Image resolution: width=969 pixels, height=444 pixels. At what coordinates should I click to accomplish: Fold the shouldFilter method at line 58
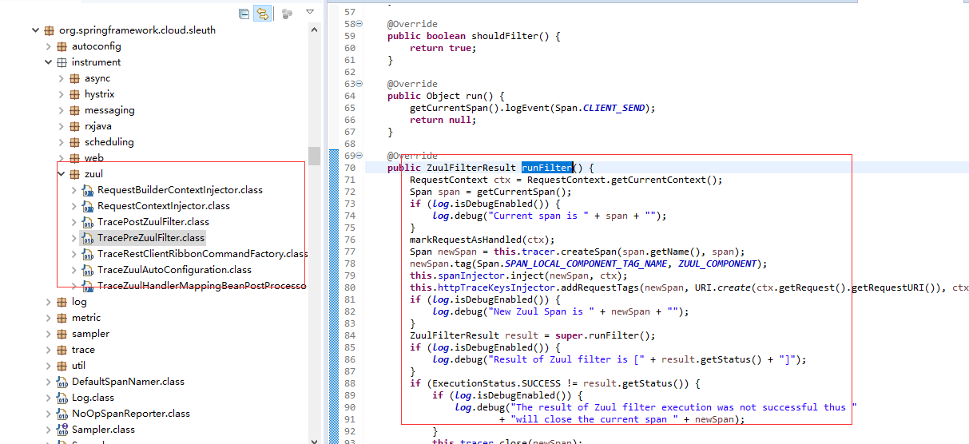[359, 24]
